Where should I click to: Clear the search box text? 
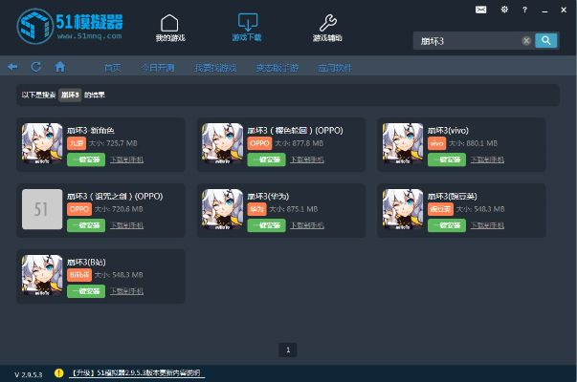pos(526,41)
